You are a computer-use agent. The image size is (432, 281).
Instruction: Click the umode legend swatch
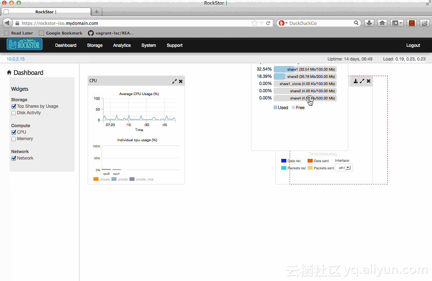tap(114, 179)
